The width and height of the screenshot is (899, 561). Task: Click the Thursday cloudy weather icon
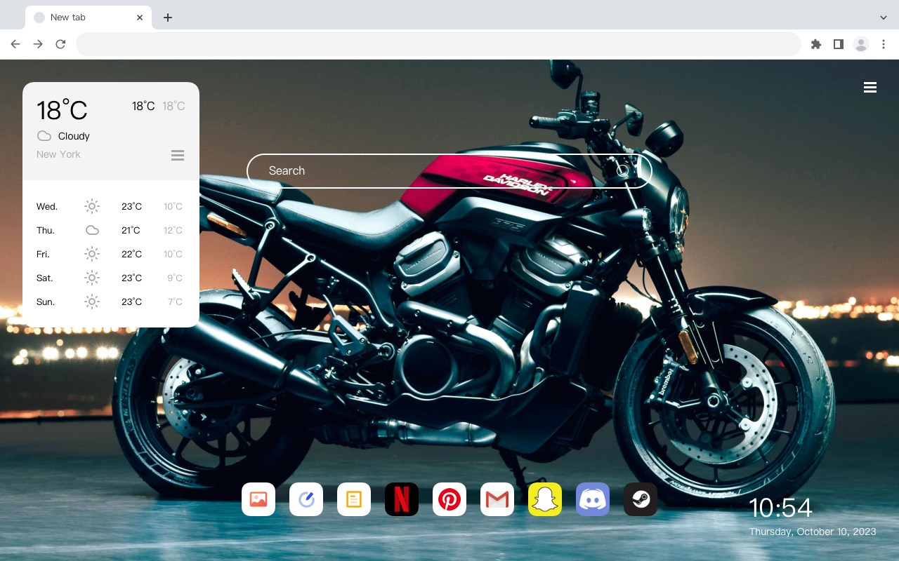coord(92,230)
